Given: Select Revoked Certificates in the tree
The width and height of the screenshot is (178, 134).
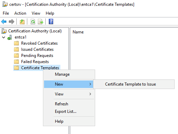Looking at the screenshot, I should coord(39,43).
